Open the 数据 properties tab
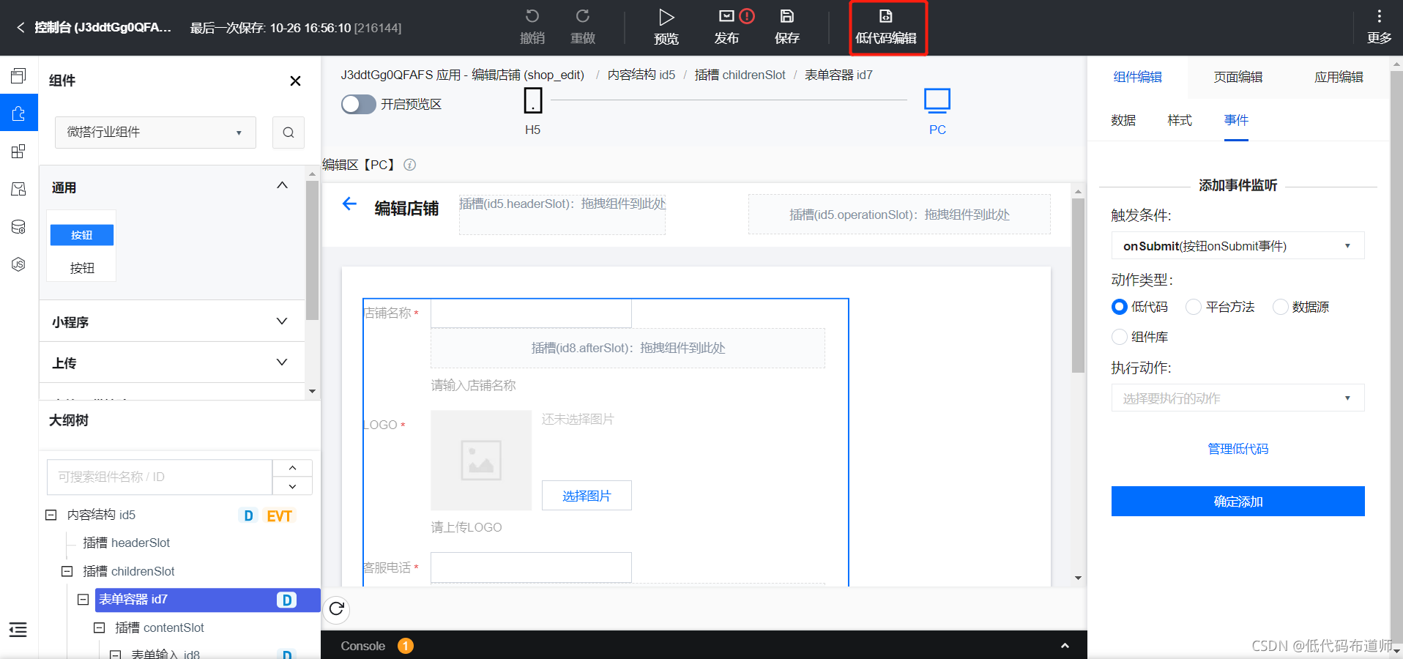Screen dimensions: 1403x659 pyautogui.click(x=1123, y=120)
